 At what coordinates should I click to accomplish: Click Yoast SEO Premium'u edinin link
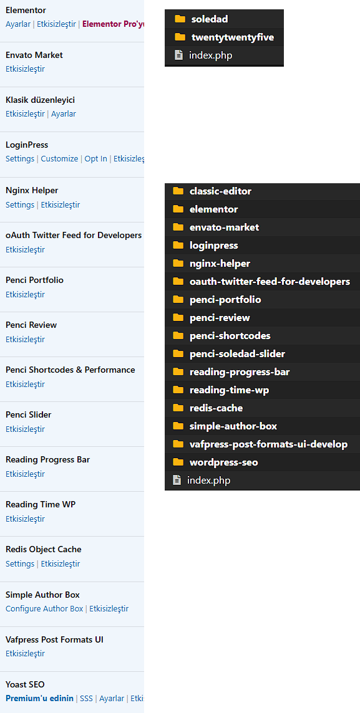point(39,699)
